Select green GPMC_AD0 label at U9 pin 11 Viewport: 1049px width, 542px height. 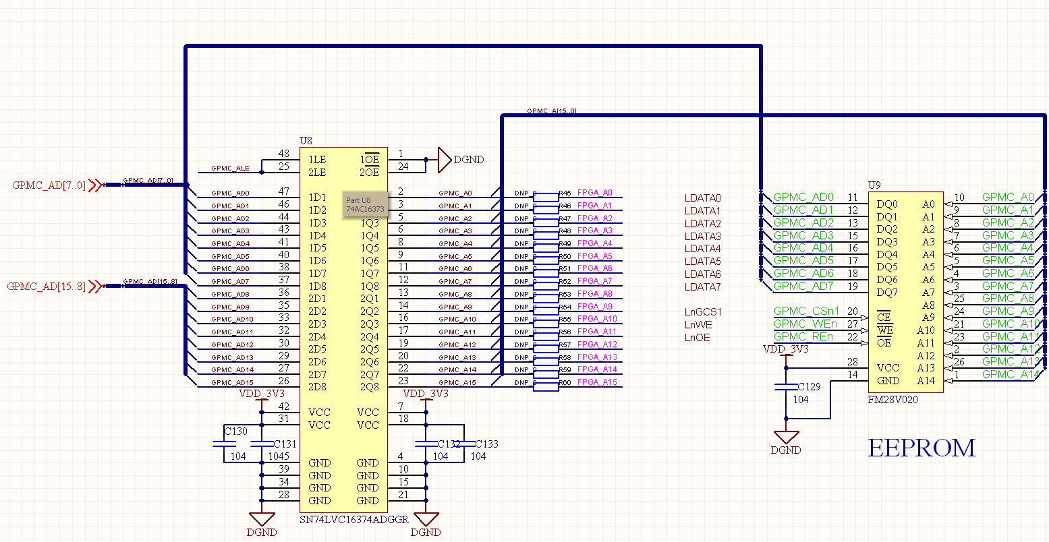(803, 198)
